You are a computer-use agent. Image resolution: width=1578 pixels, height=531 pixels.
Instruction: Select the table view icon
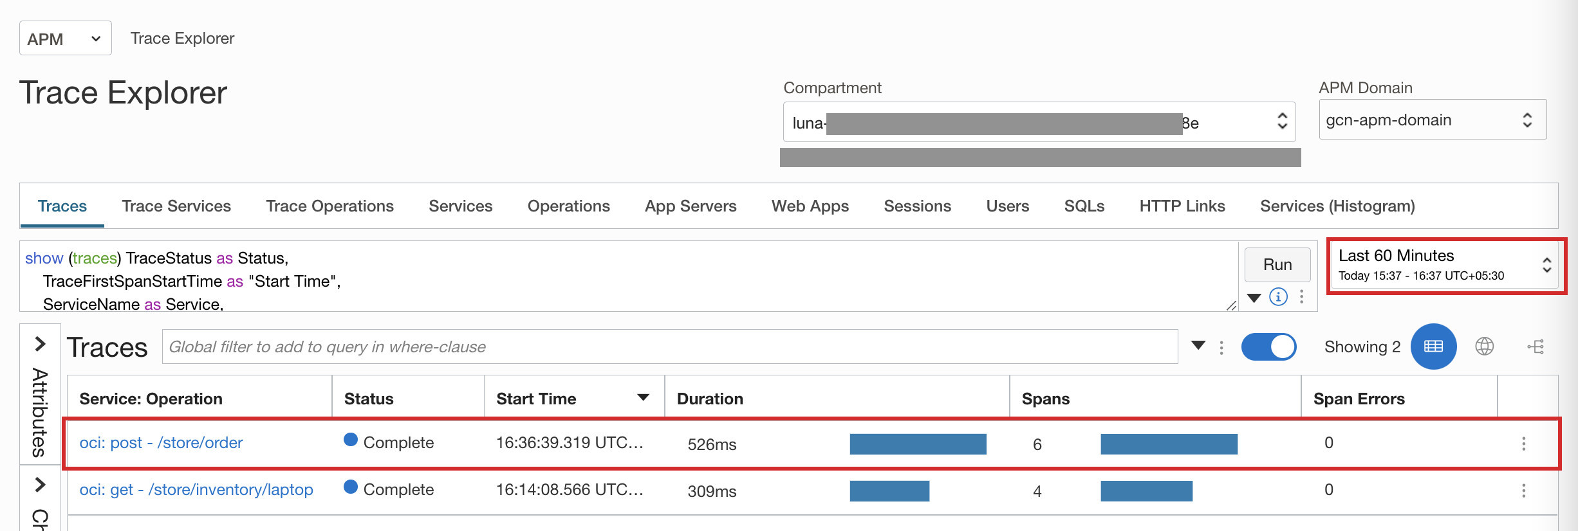[1433, 346]
